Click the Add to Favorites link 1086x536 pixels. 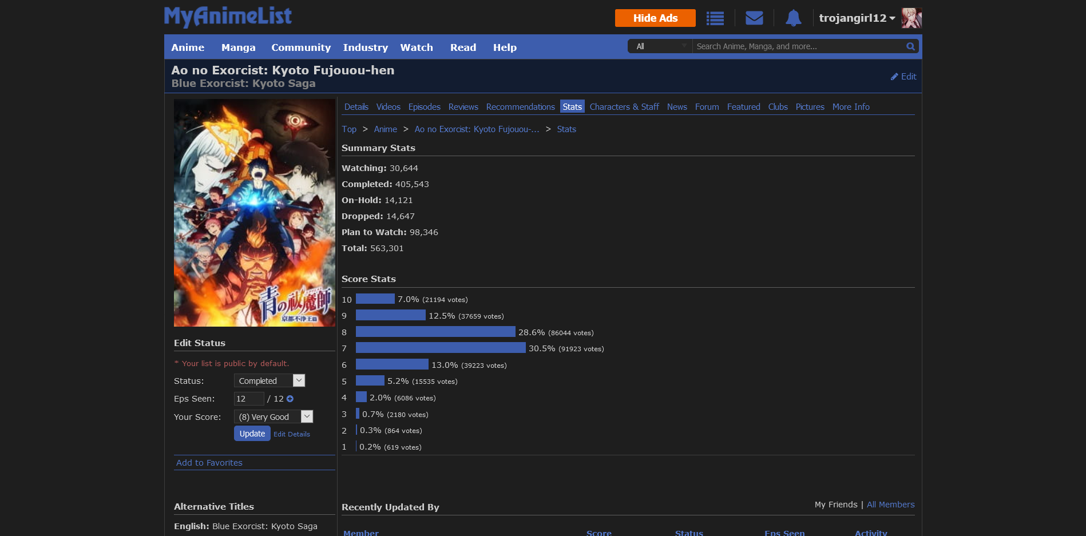209,463
